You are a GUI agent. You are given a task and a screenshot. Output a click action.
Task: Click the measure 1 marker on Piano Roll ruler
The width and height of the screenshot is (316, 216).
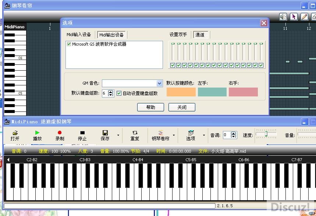[x=50, y=28]
